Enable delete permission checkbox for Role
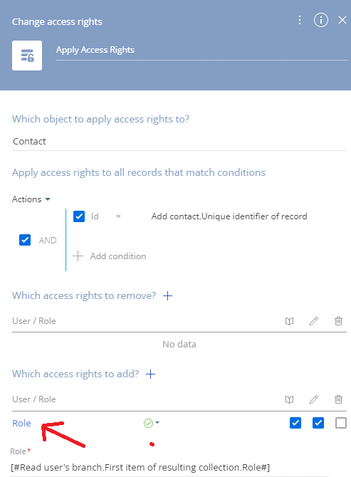Viewport: 351px width, 477px height. point(340,423)
